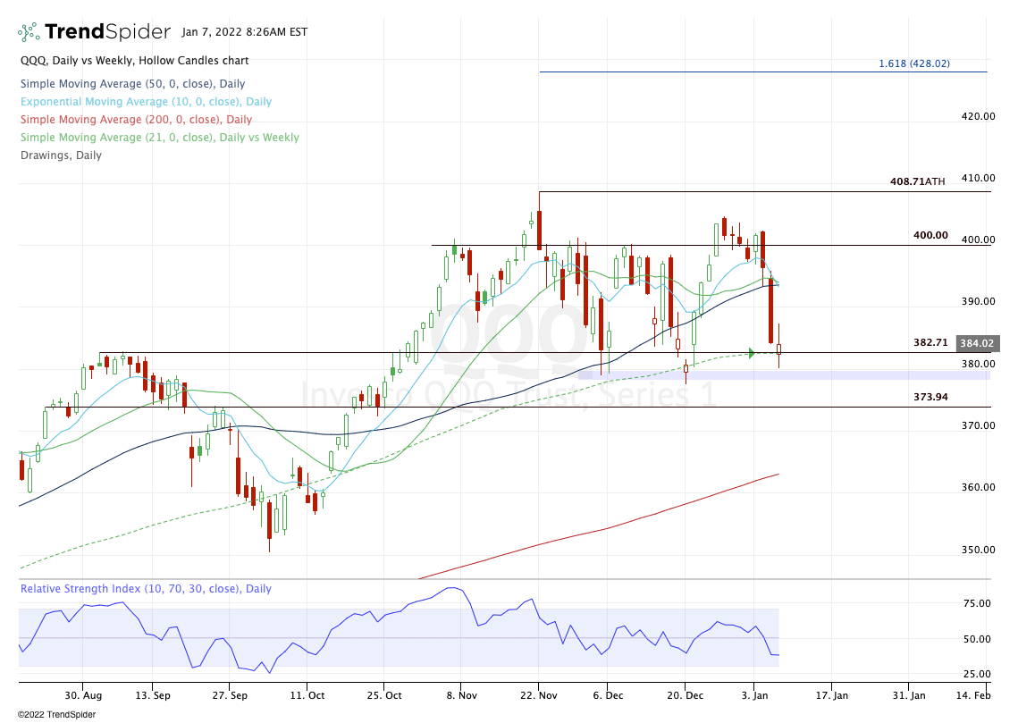Click the 390.00 price axis label

pos(978,301)
